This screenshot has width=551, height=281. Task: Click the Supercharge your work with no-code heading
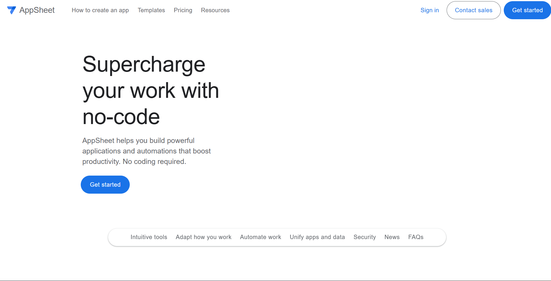click(151, 90)
